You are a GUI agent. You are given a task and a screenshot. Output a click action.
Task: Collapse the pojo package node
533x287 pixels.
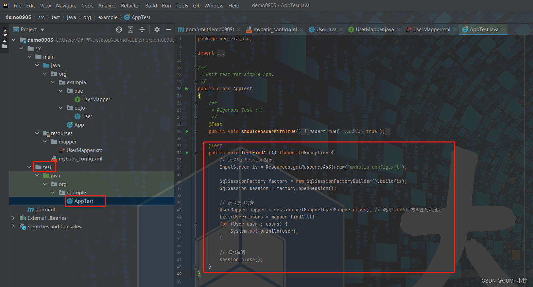[61, 108]
